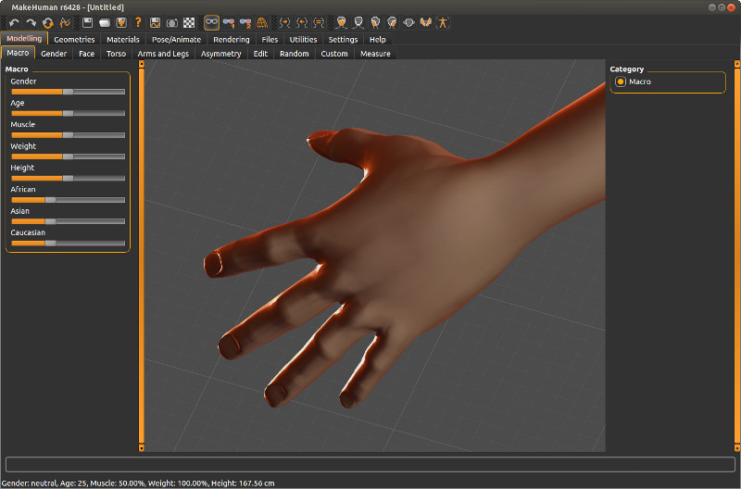Click the empty text field above status bar
This screenshot has width=741, height=489.
370,464
